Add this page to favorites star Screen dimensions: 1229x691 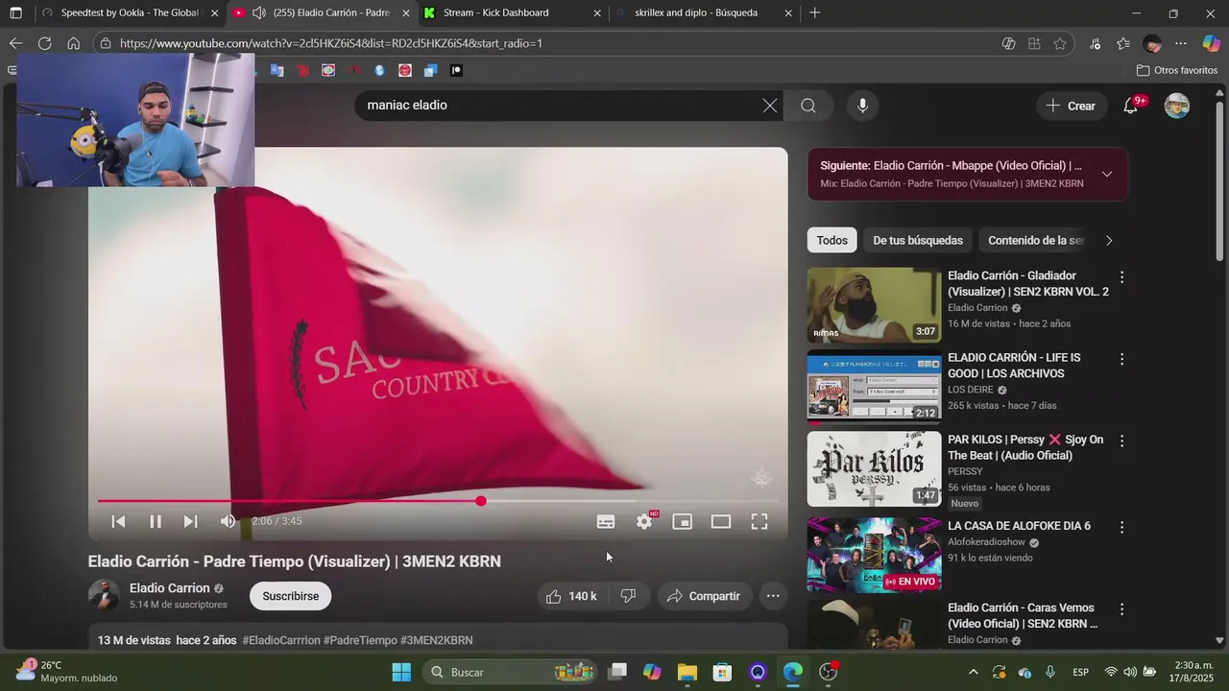(1060, 43)
